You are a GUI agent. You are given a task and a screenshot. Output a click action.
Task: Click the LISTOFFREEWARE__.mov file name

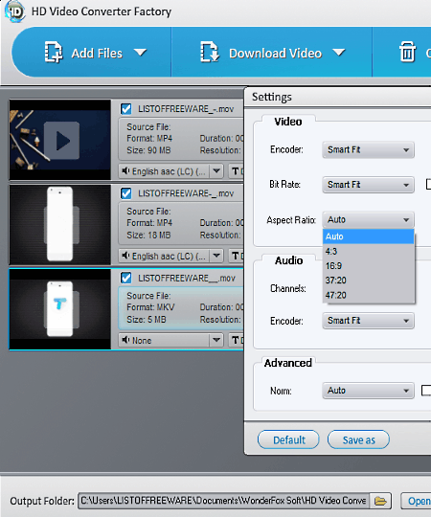(x=187, y=278)
